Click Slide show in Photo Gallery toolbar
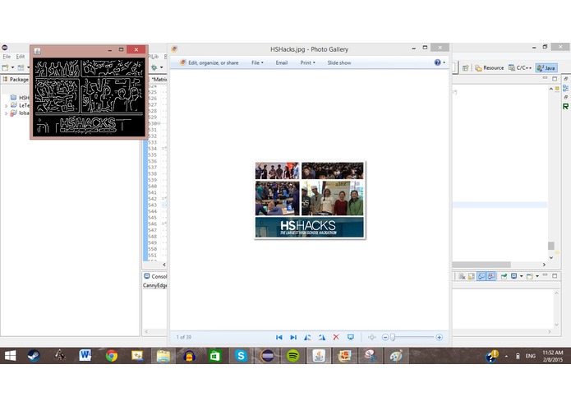 [x=339, y=62]
